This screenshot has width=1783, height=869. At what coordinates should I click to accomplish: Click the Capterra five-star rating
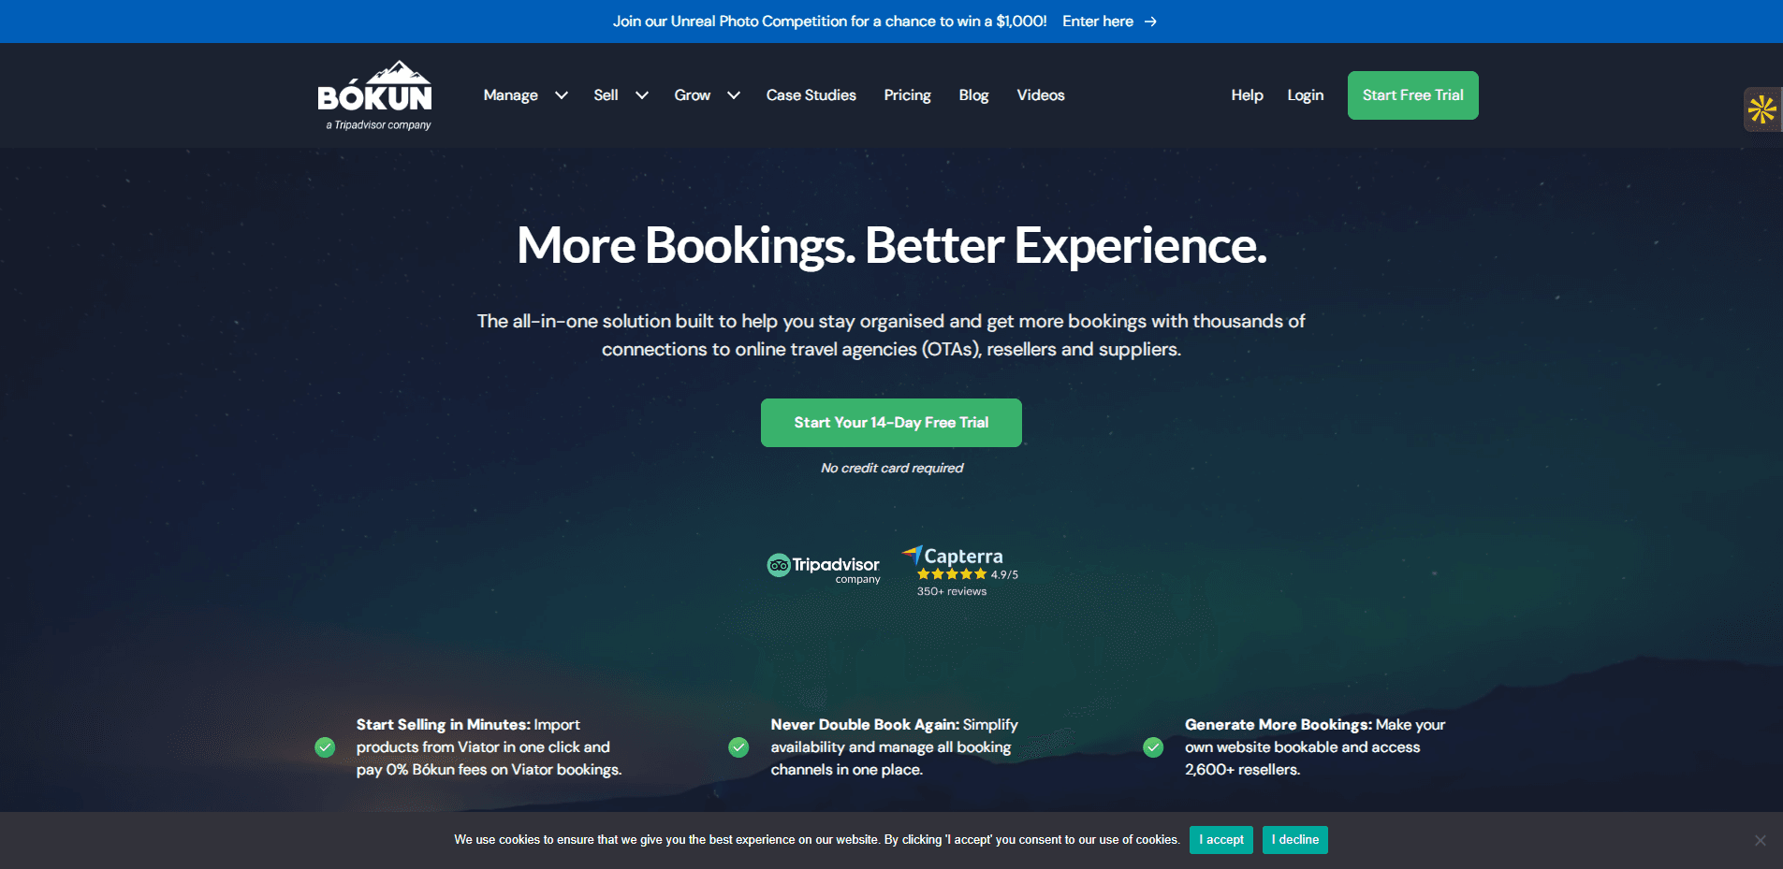coord(952,574)
